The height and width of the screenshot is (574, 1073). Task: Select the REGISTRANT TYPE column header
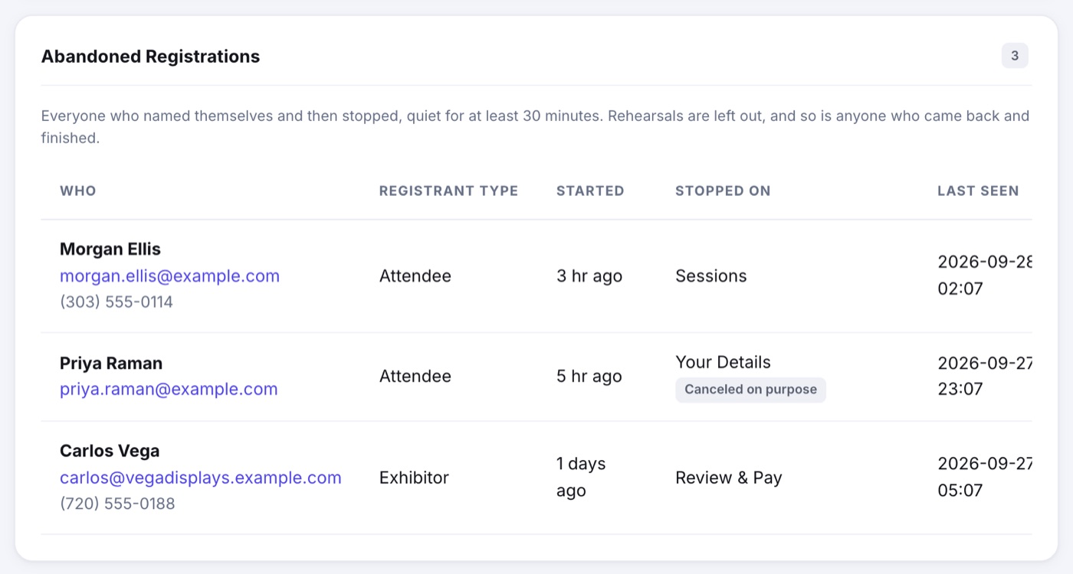[448, 191]
